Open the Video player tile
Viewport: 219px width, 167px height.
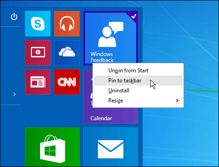[38, 53]
